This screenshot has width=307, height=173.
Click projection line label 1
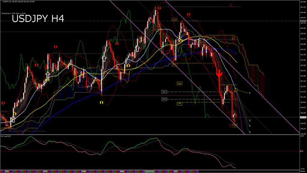click(x=250, y=93)
